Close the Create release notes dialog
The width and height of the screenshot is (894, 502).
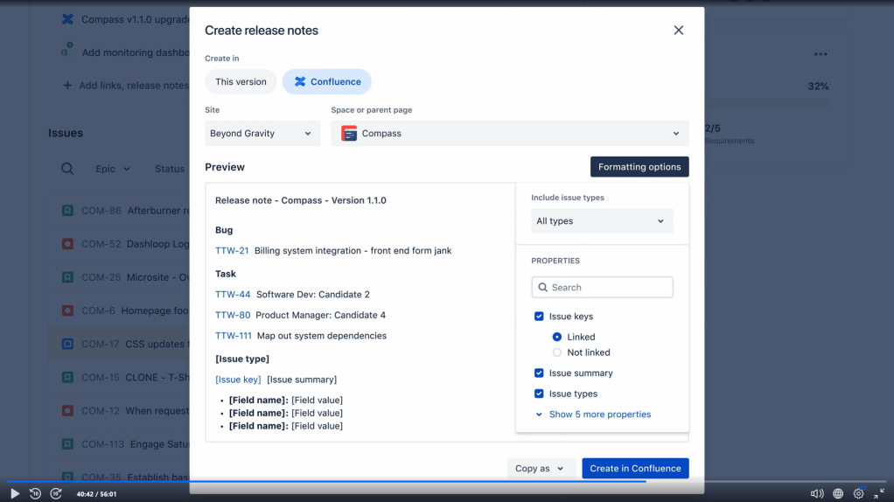click(x=678, y=31)
